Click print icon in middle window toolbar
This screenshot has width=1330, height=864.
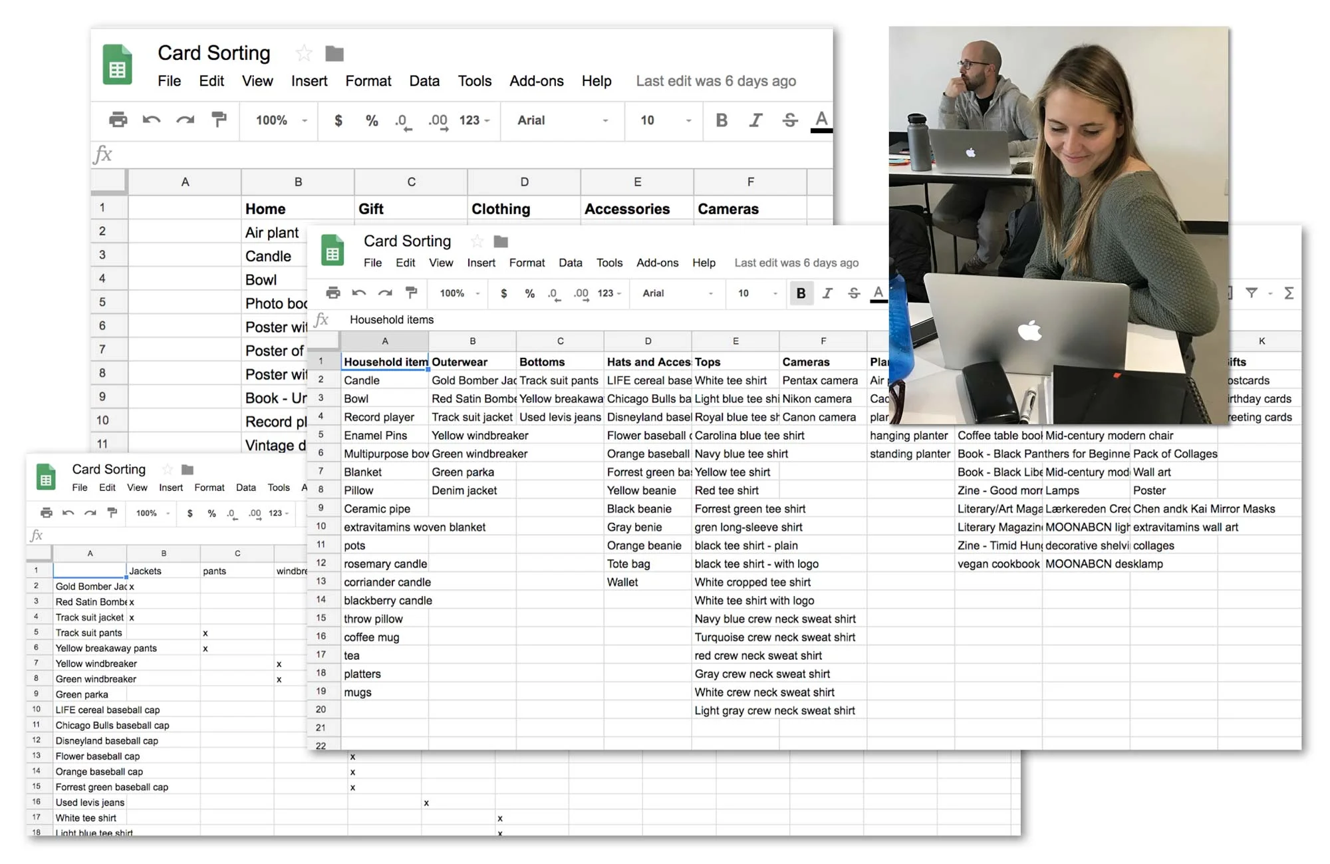(x=333, y=293)
